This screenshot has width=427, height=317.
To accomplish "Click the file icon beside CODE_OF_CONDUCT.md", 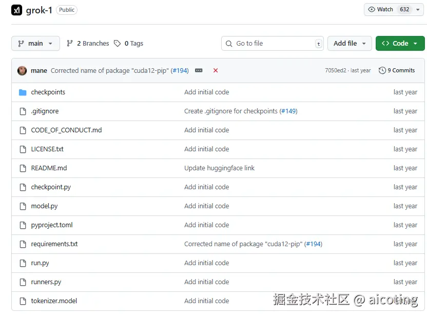I will (x=23, y=130).
